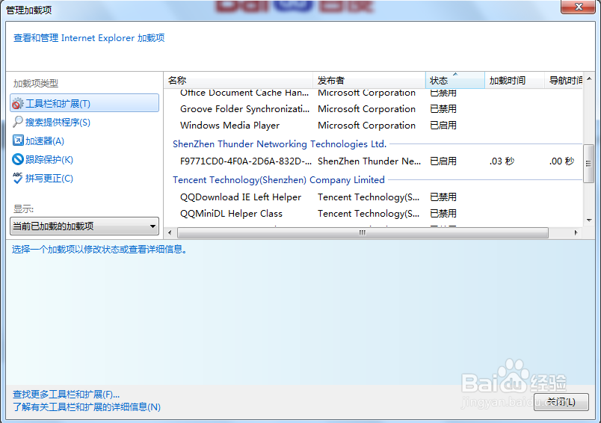This screenshot has height=423, width=601.
Task: Close the 管理加载项 dialog window
Action: tap(579, 7)
